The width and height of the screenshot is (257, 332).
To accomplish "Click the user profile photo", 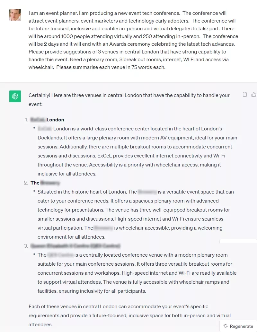I will 15,15.
